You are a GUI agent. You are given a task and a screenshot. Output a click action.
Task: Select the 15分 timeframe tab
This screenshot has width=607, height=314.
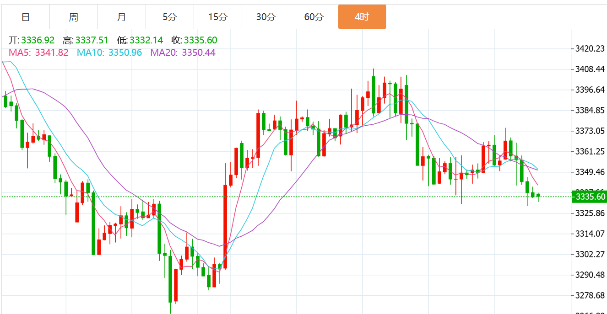[217, 17]
